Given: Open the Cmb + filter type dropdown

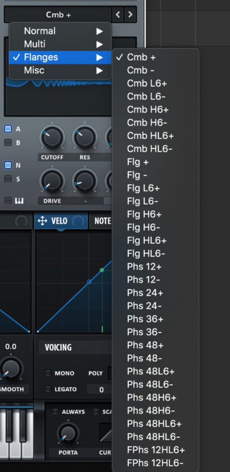Looking at the screenshot, I should pyautogui.click(x=58, y=14).
